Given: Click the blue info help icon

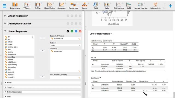Looking at the screenshot, I should 76,31.
